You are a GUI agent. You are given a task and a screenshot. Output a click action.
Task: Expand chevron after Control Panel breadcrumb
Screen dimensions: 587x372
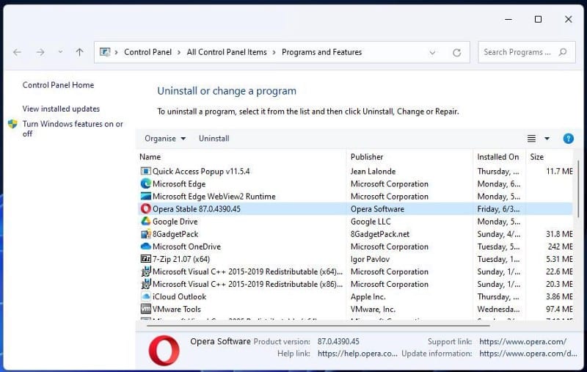click(179, 52)
